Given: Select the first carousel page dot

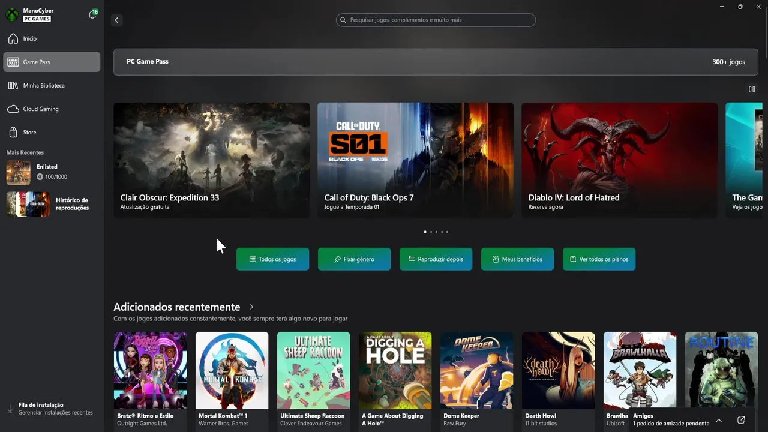Looking at the screenshot, I should coord(425,232).
